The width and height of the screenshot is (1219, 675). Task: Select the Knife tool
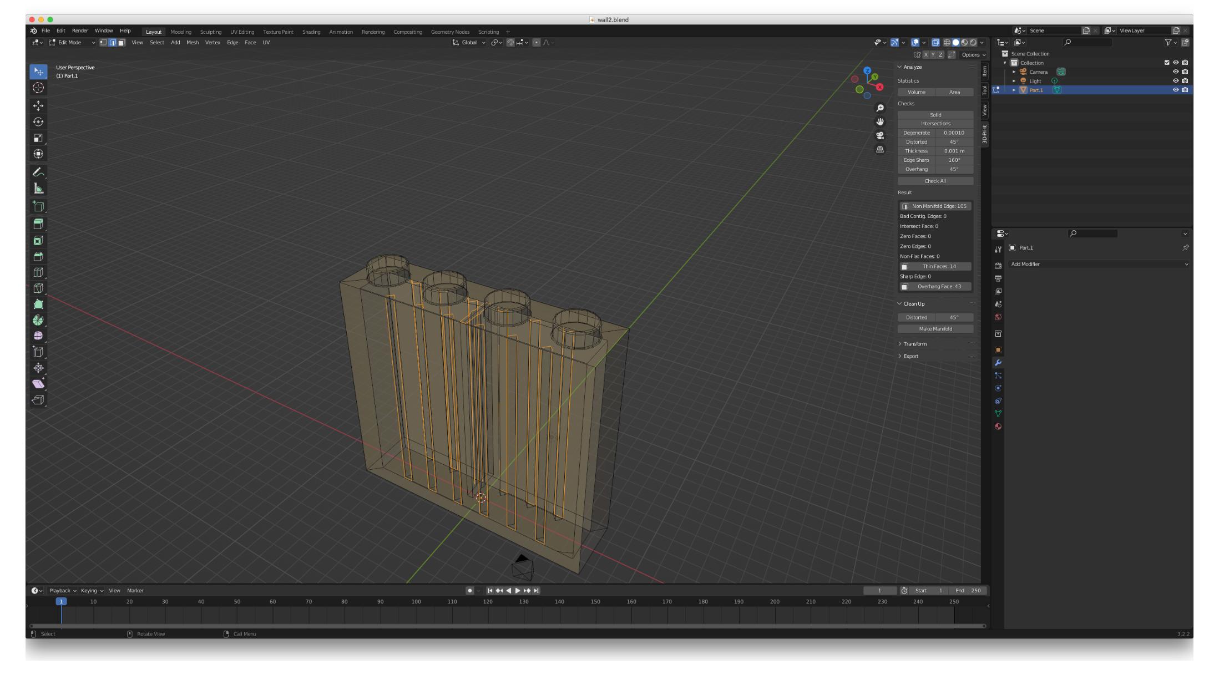tap(38, 288)
